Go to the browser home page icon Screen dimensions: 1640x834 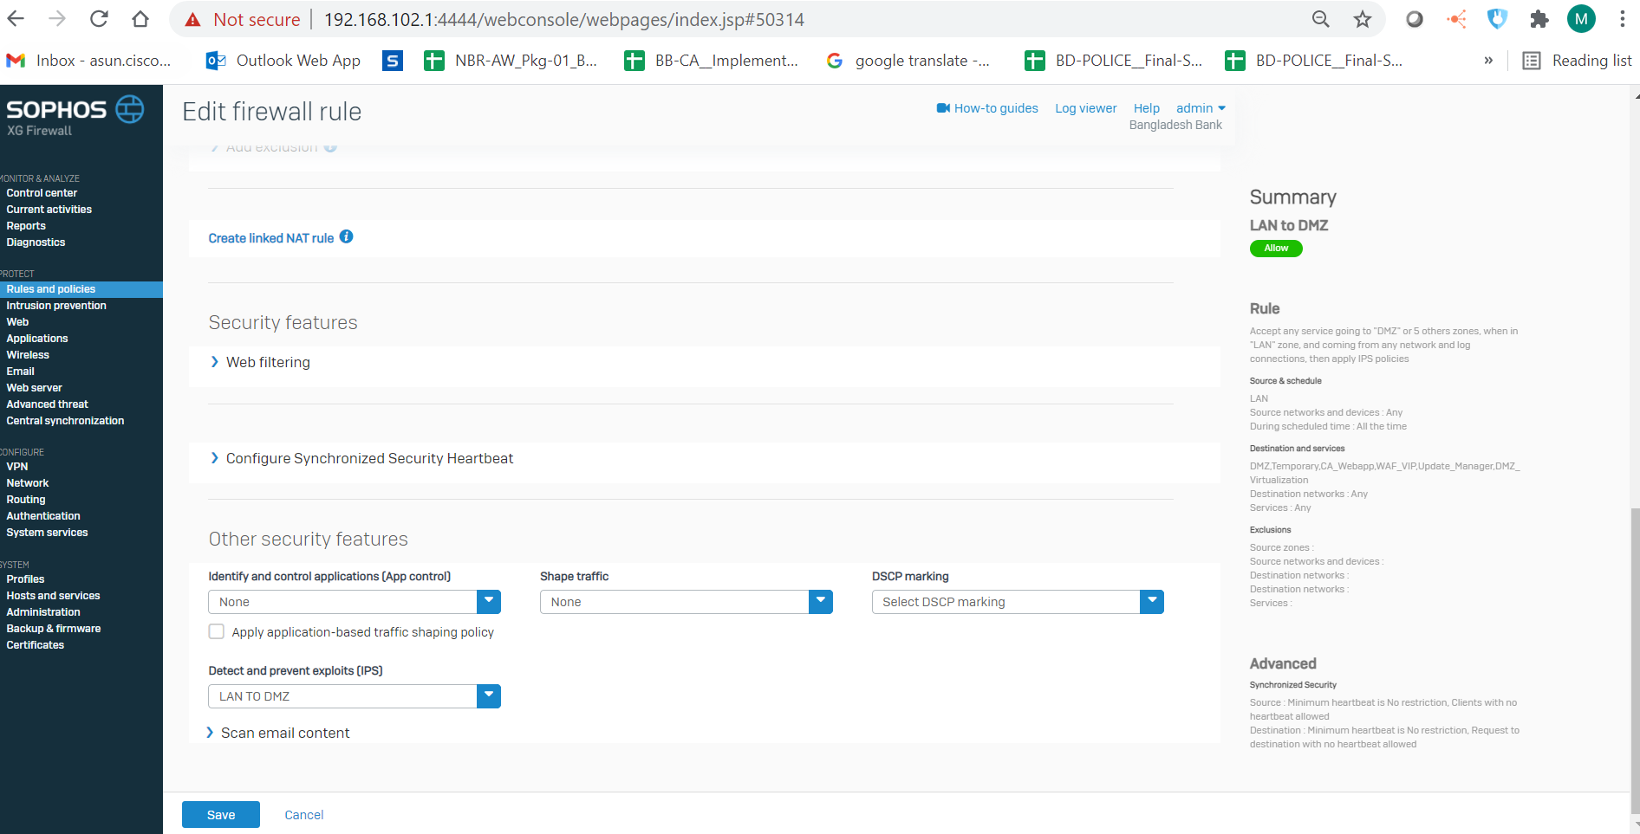pos(140,19)
